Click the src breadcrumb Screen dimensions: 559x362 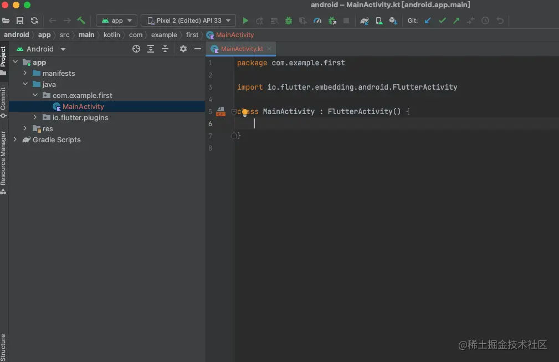64,34
